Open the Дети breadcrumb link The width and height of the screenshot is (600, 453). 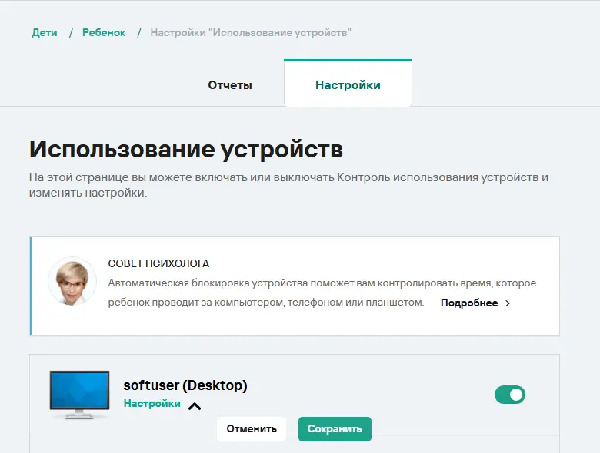[45, 33]
